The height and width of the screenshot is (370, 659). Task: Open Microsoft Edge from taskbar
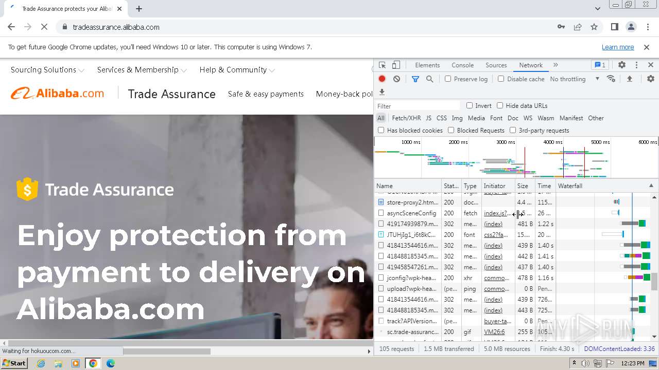pos(110,363)
